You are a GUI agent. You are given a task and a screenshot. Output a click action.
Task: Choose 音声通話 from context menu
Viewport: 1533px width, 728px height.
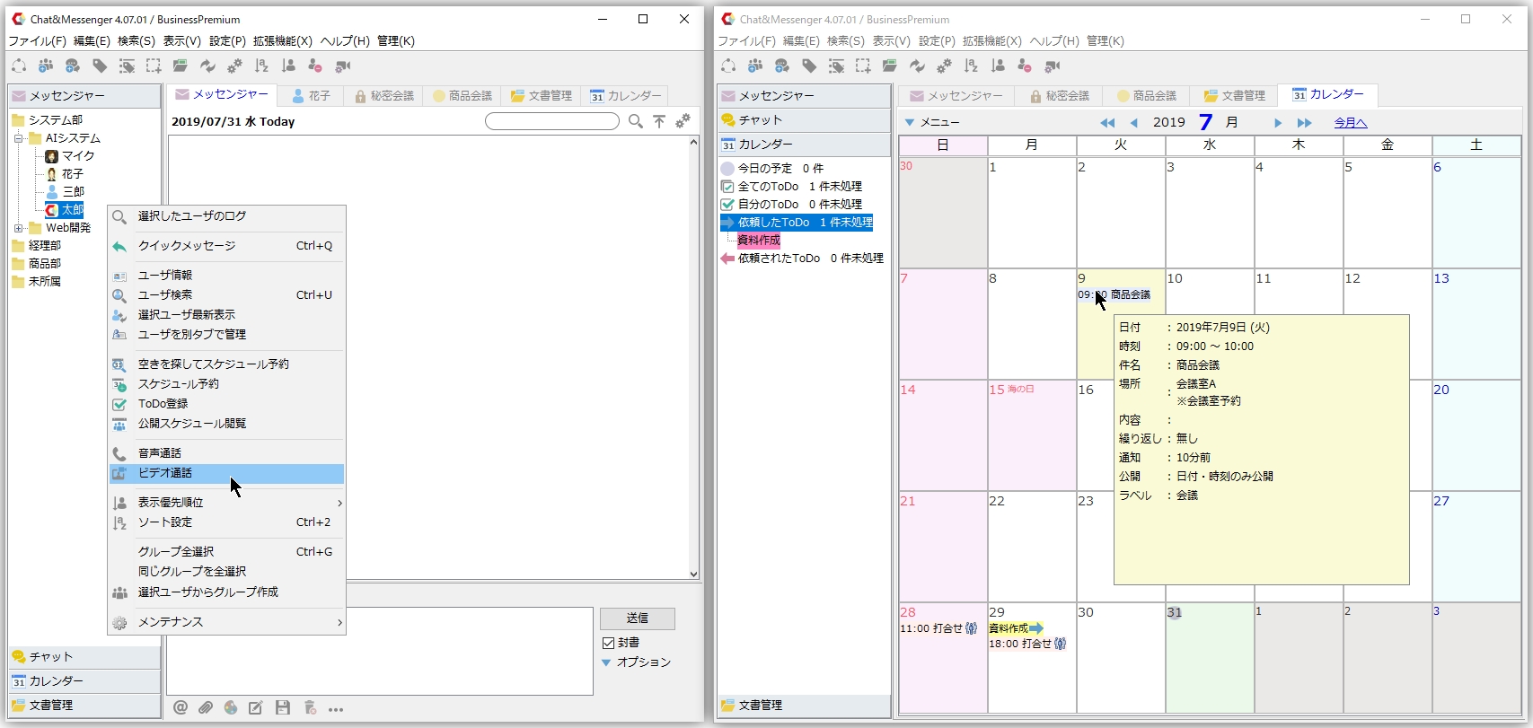tap(227, 453)
